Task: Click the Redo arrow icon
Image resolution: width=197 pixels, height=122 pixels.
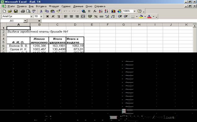Action: pyautogui.click(x=74, y=11)
